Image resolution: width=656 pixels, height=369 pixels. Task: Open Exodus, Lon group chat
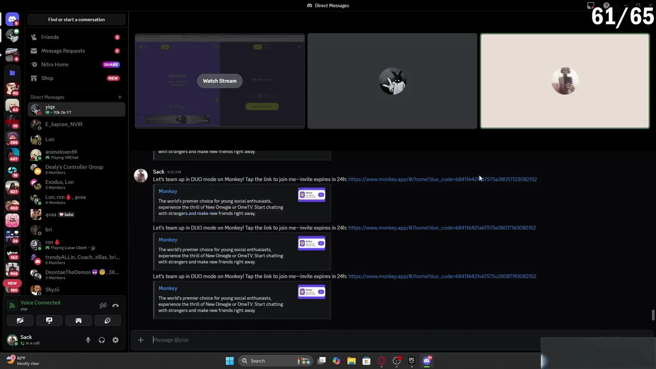pos(76,184)
